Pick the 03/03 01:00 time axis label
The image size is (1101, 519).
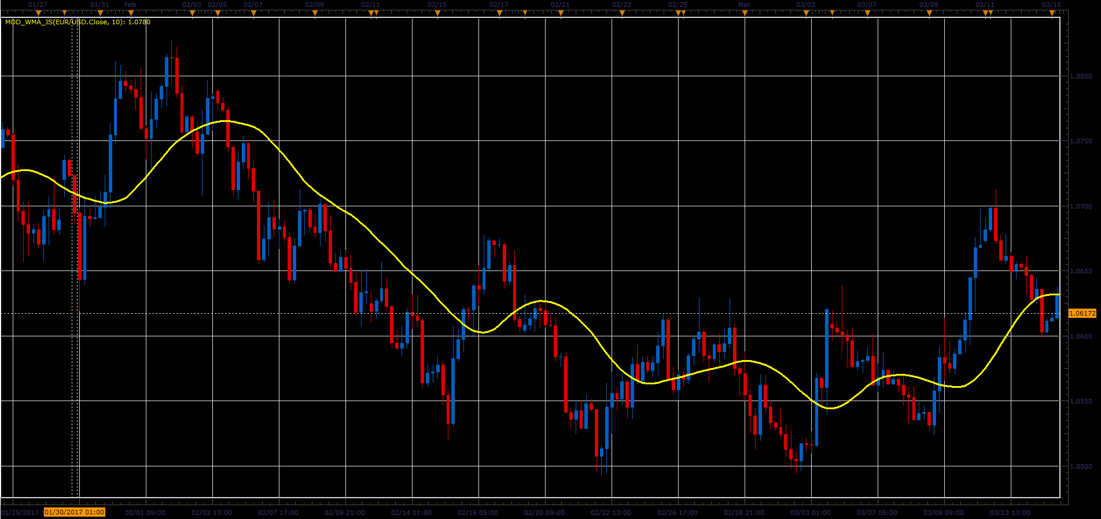811,513
